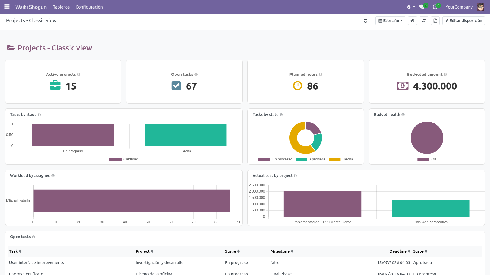Click Tasks by stage info icon
Viewport: 490px width, 275px height.
click(x=39, y=115)
